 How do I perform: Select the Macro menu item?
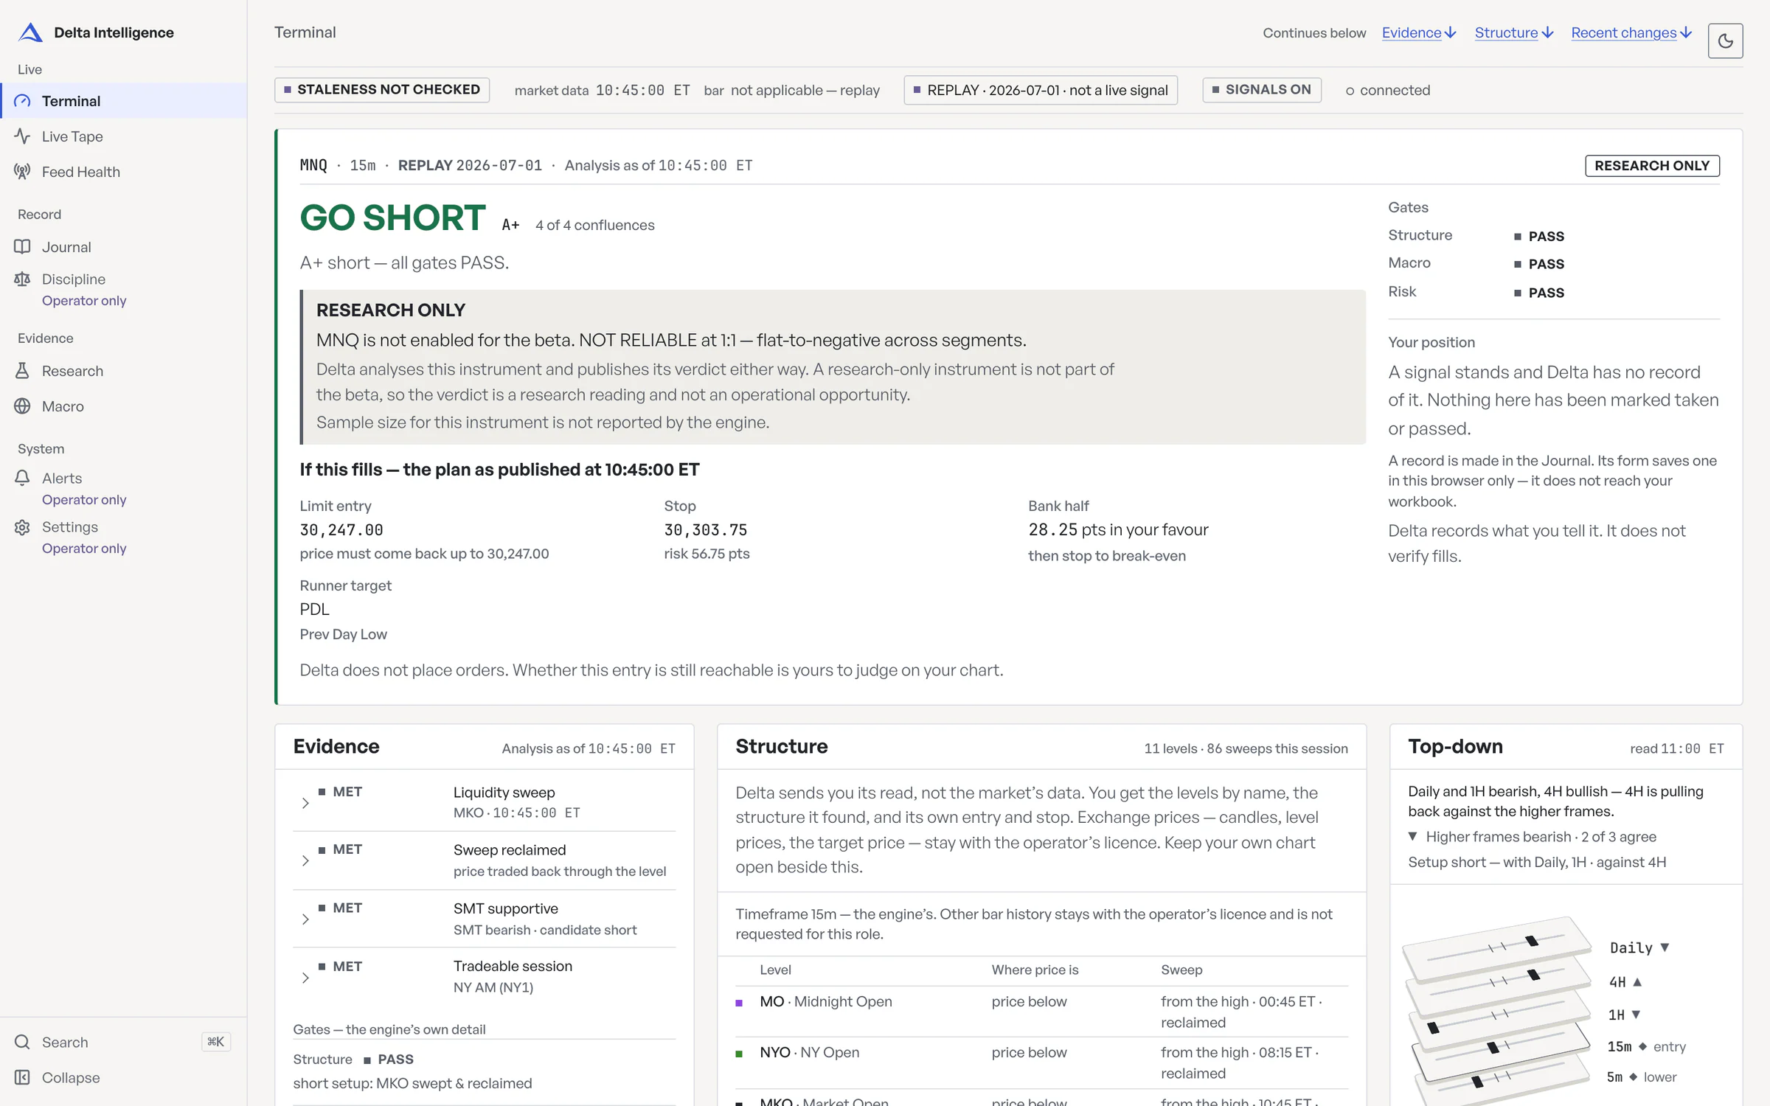(x=124, y=406)
